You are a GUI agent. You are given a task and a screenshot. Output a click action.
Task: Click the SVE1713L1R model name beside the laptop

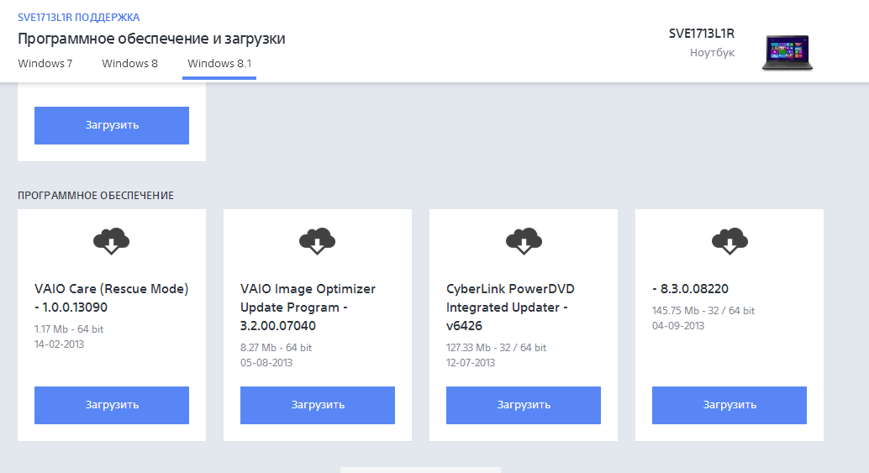tap(701, 34)
